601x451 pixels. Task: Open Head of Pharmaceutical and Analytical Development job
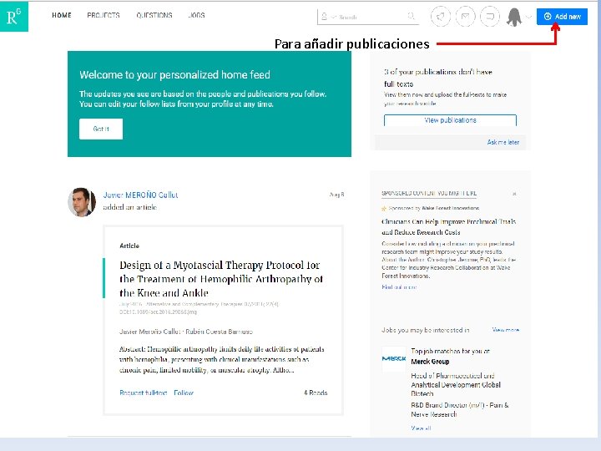(456, 385)
